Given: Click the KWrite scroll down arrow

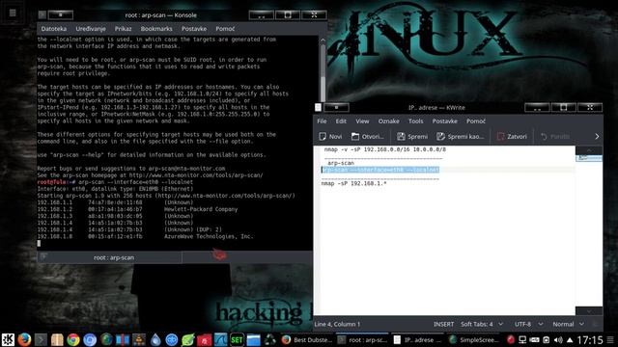Looking at the screenshot, I should tap(589, 311).
